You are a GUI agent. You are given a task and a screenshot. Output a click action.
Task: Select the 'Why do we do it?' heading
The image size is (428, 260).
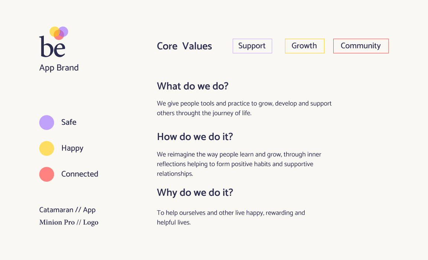point(195,192)
